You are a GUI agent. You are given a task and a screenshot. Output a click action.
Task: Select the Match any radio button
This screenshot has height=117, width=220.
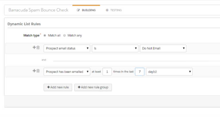[64, 35]
